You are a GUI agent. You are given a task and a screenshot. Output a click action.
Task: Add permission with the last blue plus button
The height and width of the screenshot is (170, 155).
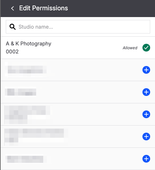(146, 159)
